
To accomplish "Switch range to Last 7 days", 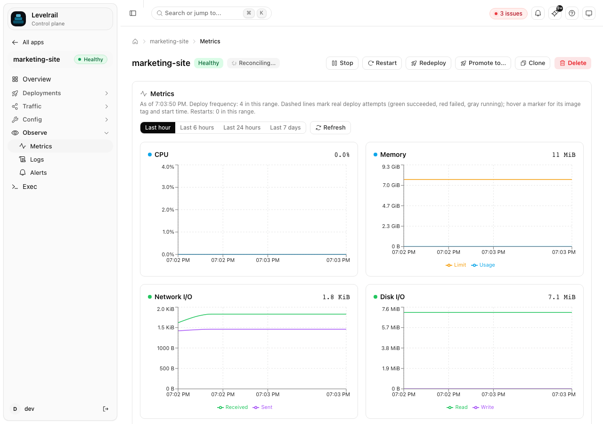I will point(285,128).
